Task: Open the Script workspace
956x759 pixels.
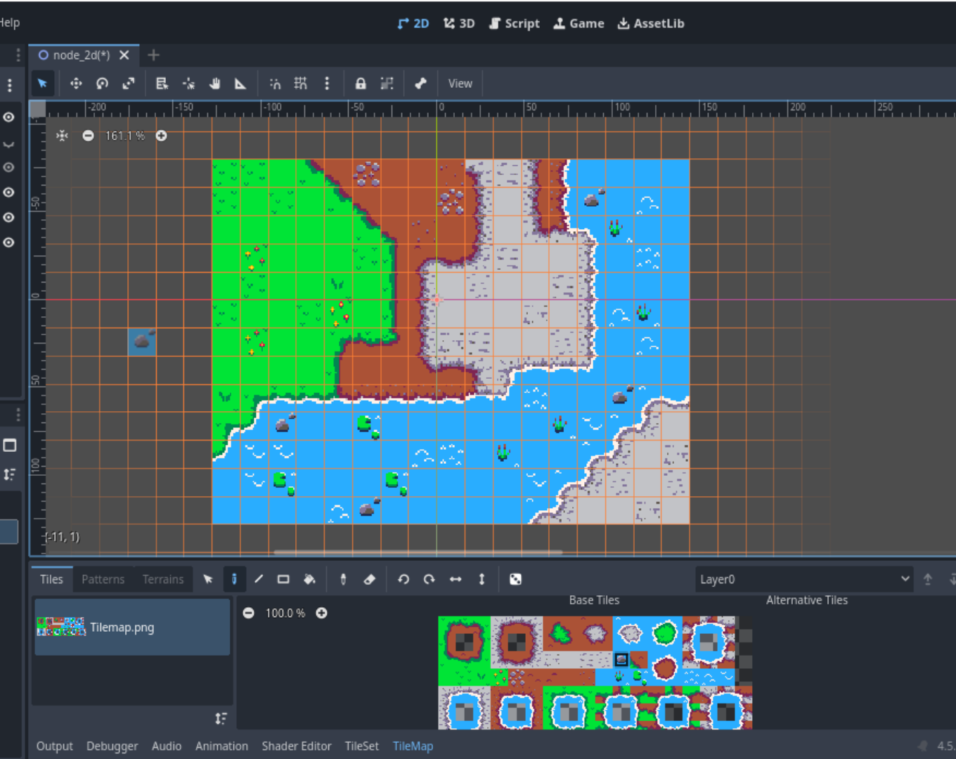Action: (515, 23)
